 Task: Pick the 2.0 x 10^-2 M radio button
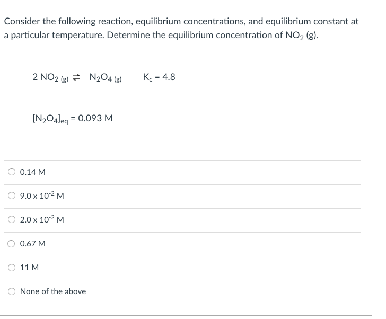pyautogui.click(x=12, y=219)
